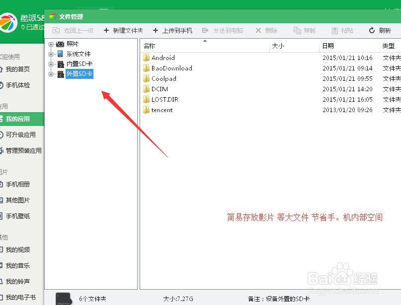401x305 pixels.
Task: Select the Android folder name
Action: [x=163, y=58]
